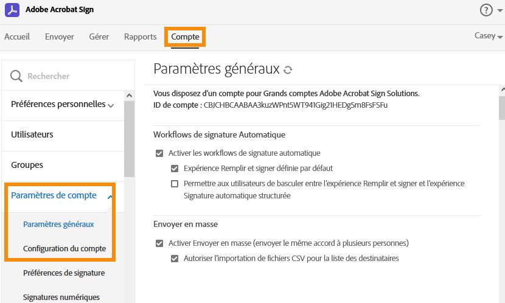Viewport: 505px width, 303px height.
Task: Enable Permettre aux utilisateurs de basculer checkbox
Action: click(x=175, y=184)
